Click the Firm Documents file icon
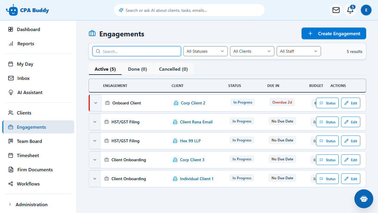The width and height of the screenshot is (378, 213). [x=11, y=170]
